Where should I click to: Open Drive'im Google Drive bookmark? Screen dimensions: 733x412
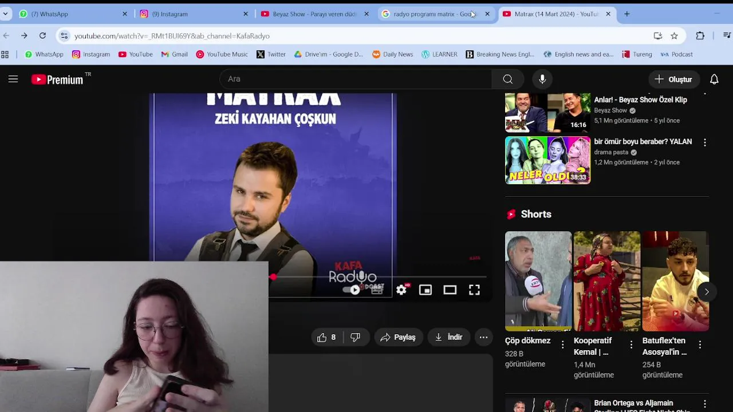[329, 54]
